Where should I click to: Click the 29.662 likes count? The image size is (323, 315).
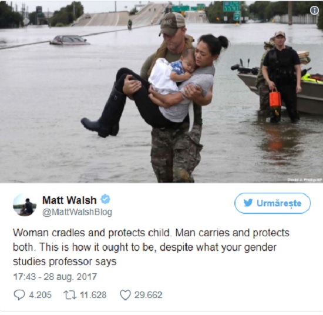[149, 295]
